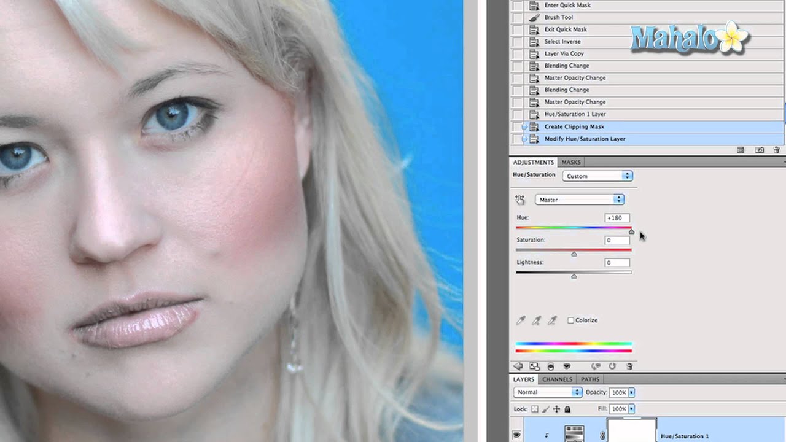Viewport: 786px width, 442px height.
Task: Set history brush source at Brush Tool
Action: tap(517, 17)
